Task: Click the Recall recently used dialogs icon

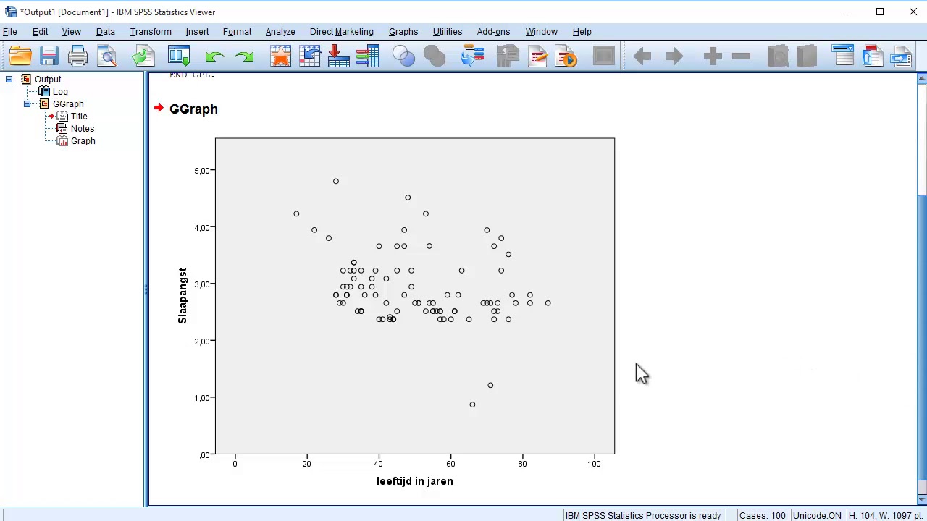Action: [179, 56]
